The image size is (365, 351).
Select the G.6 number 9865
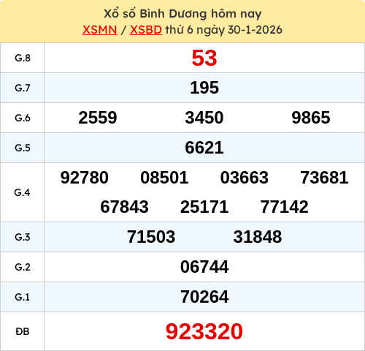pyautogui.click(x=311, y=118)
